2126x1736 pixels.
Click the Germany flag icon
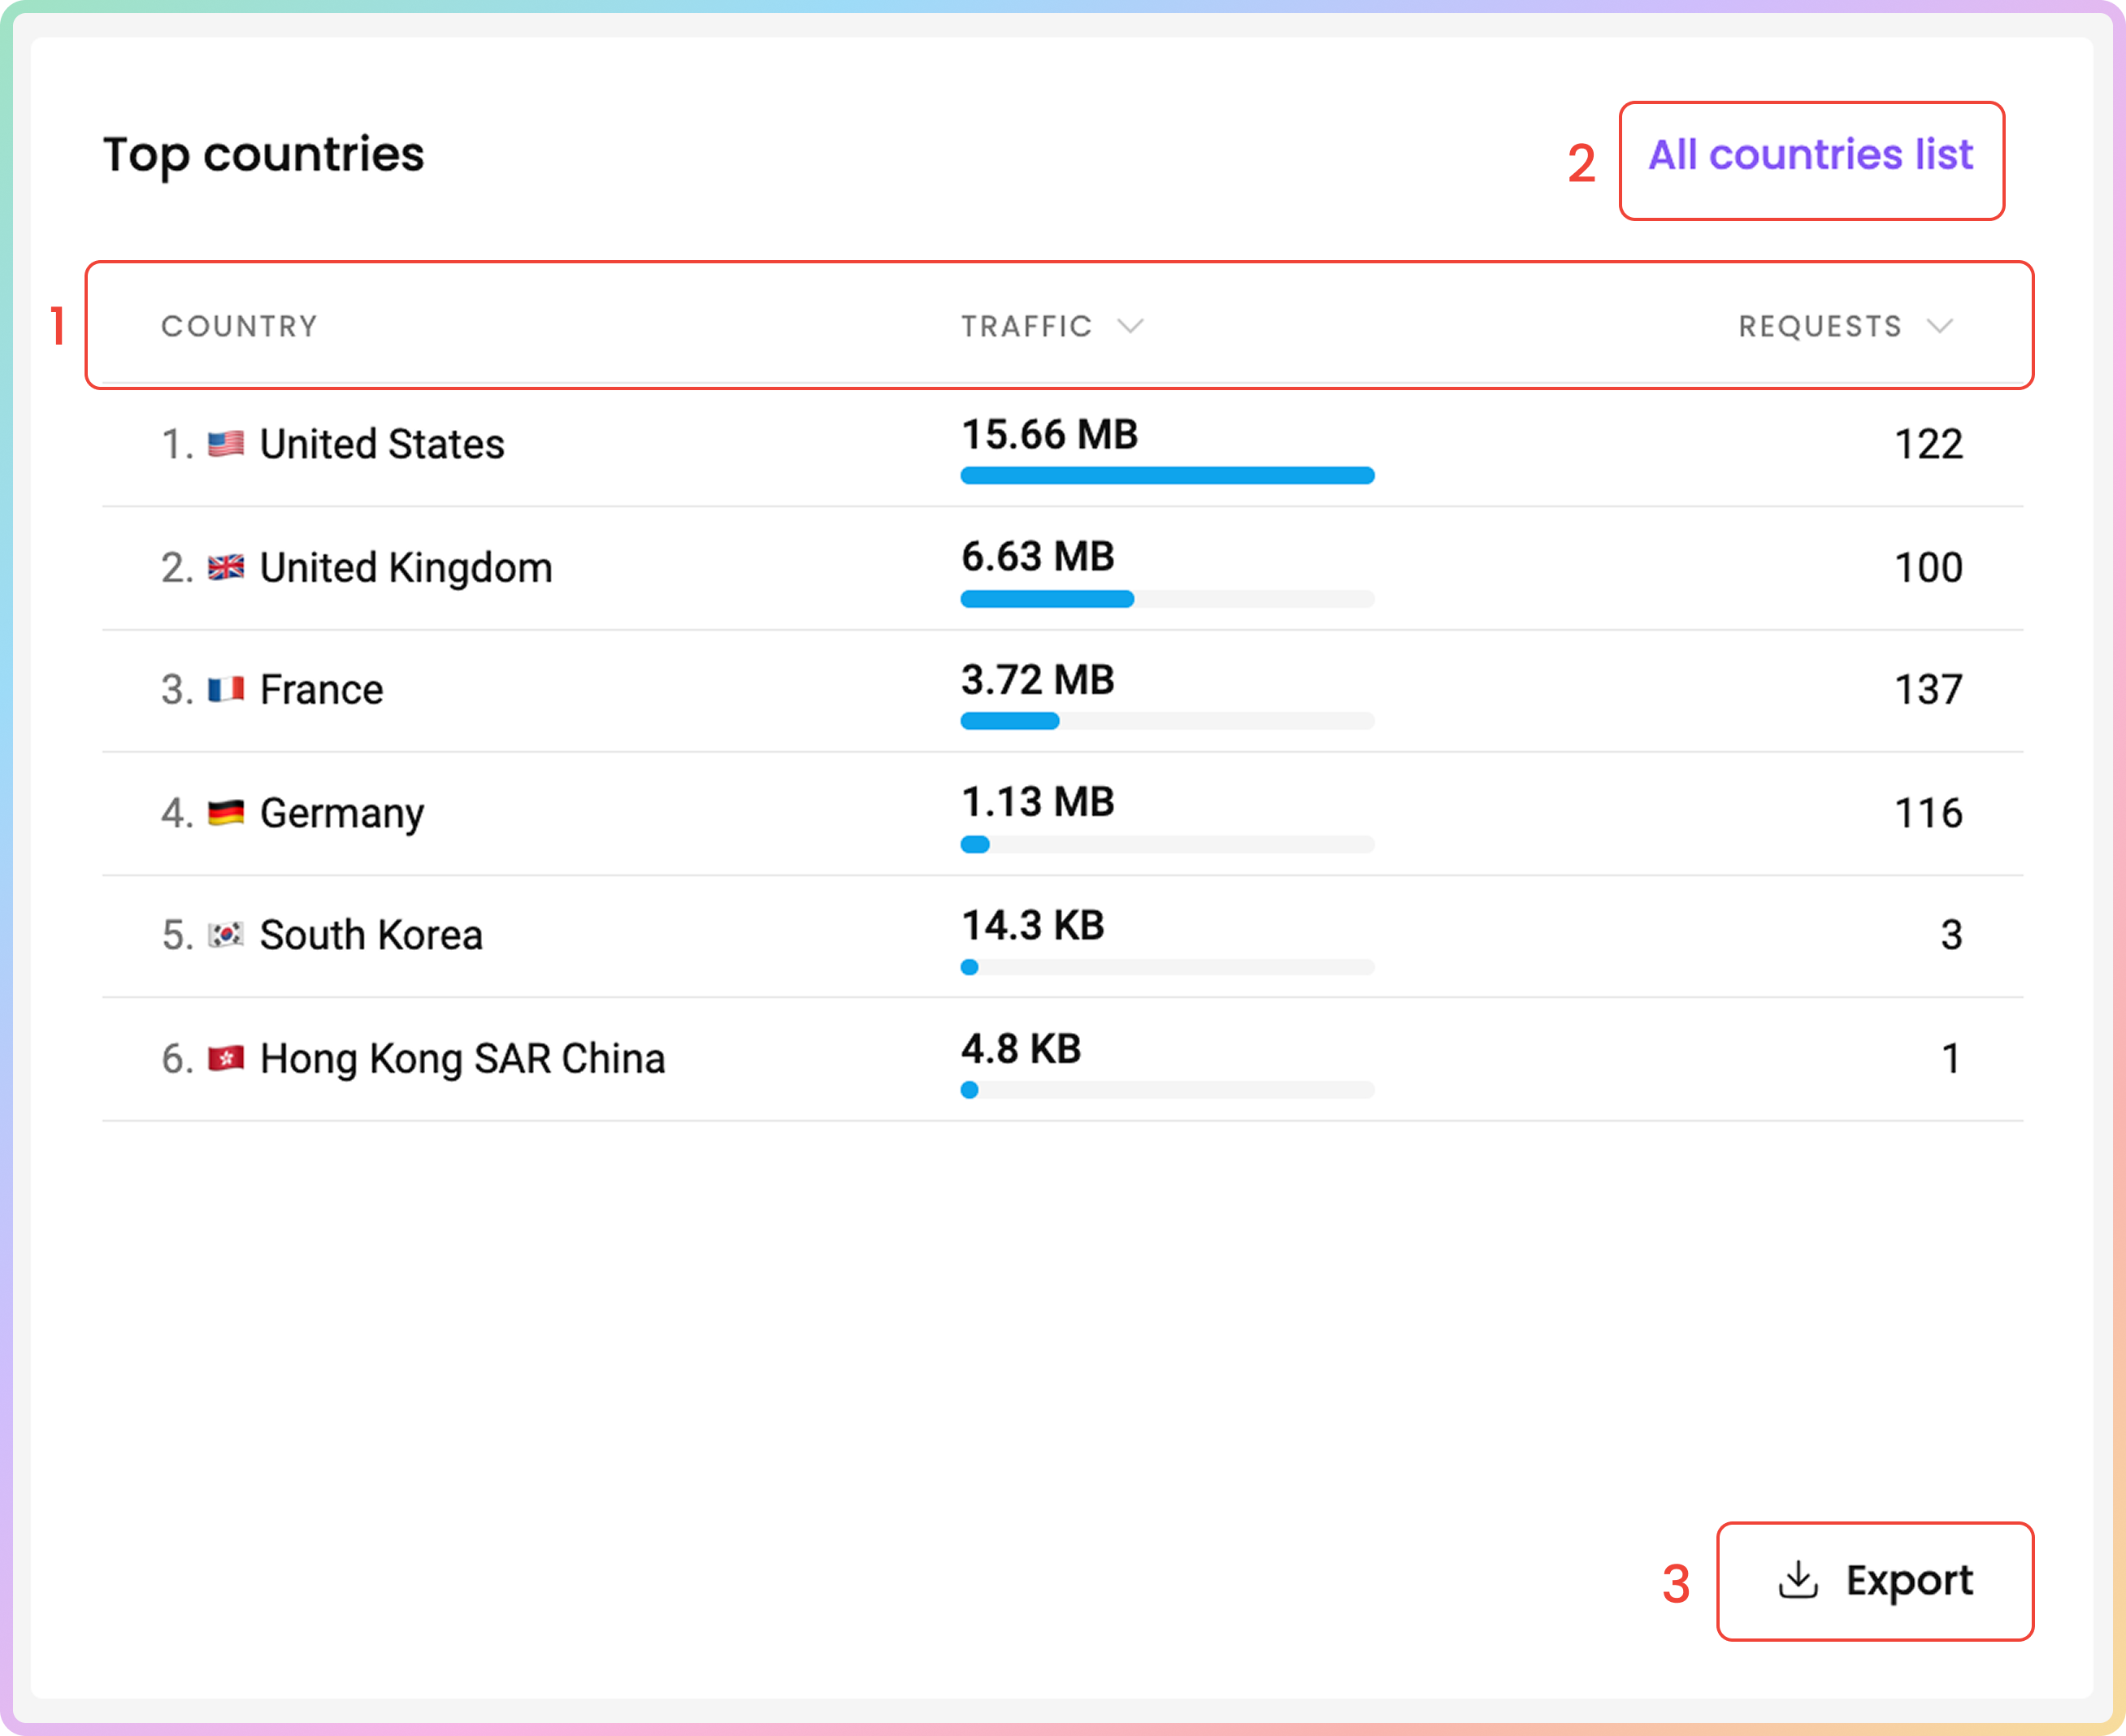[225, 813]
